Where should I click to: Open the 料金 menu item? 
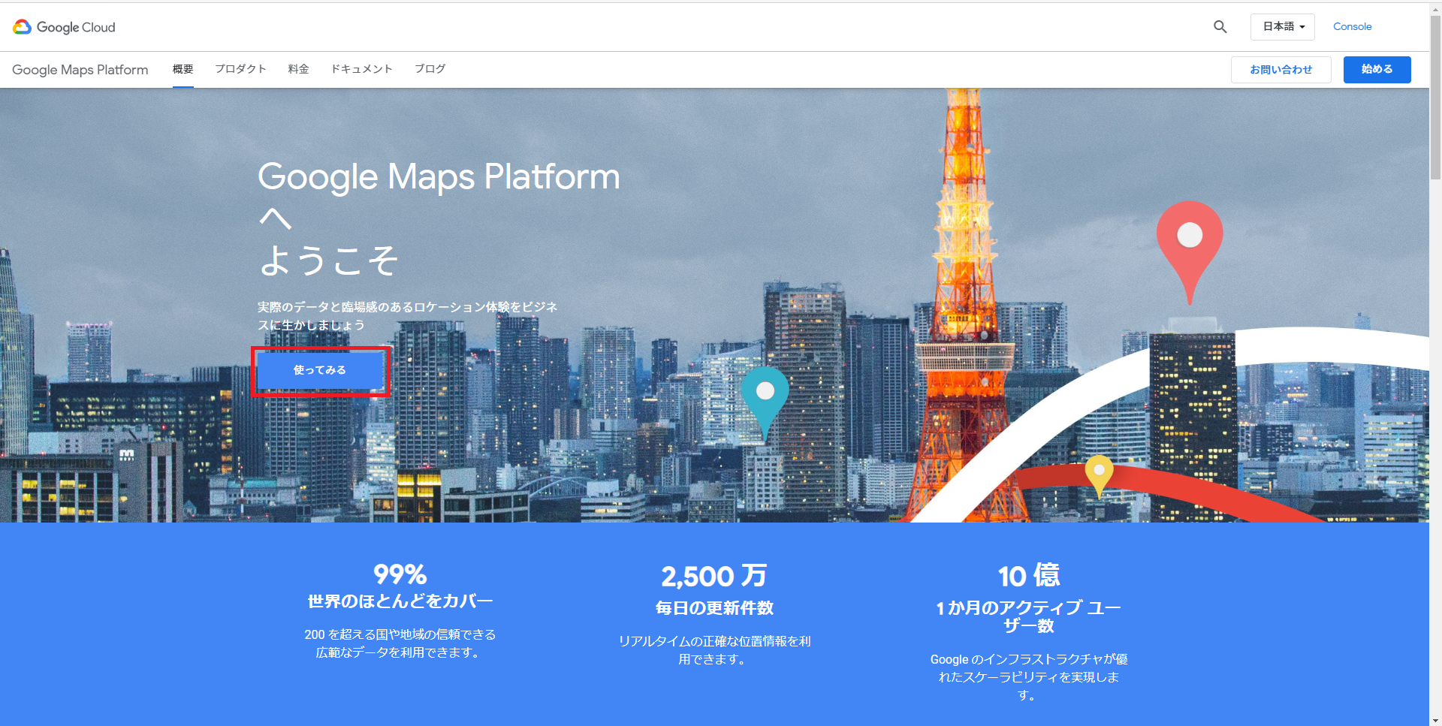(299, 69)
